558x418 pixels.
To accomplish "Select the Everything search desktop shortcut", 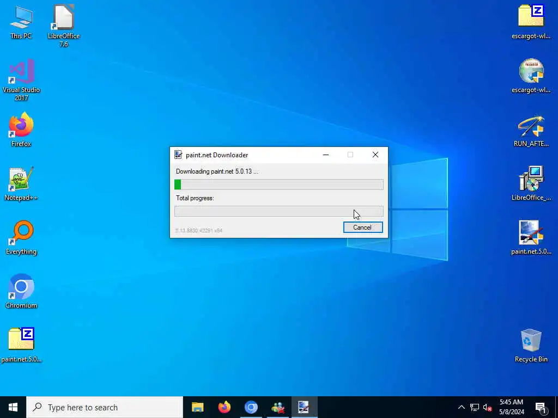I will (x=21, y=238).
